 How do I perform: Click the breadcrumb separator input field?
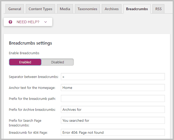click(x=113, y=77)
